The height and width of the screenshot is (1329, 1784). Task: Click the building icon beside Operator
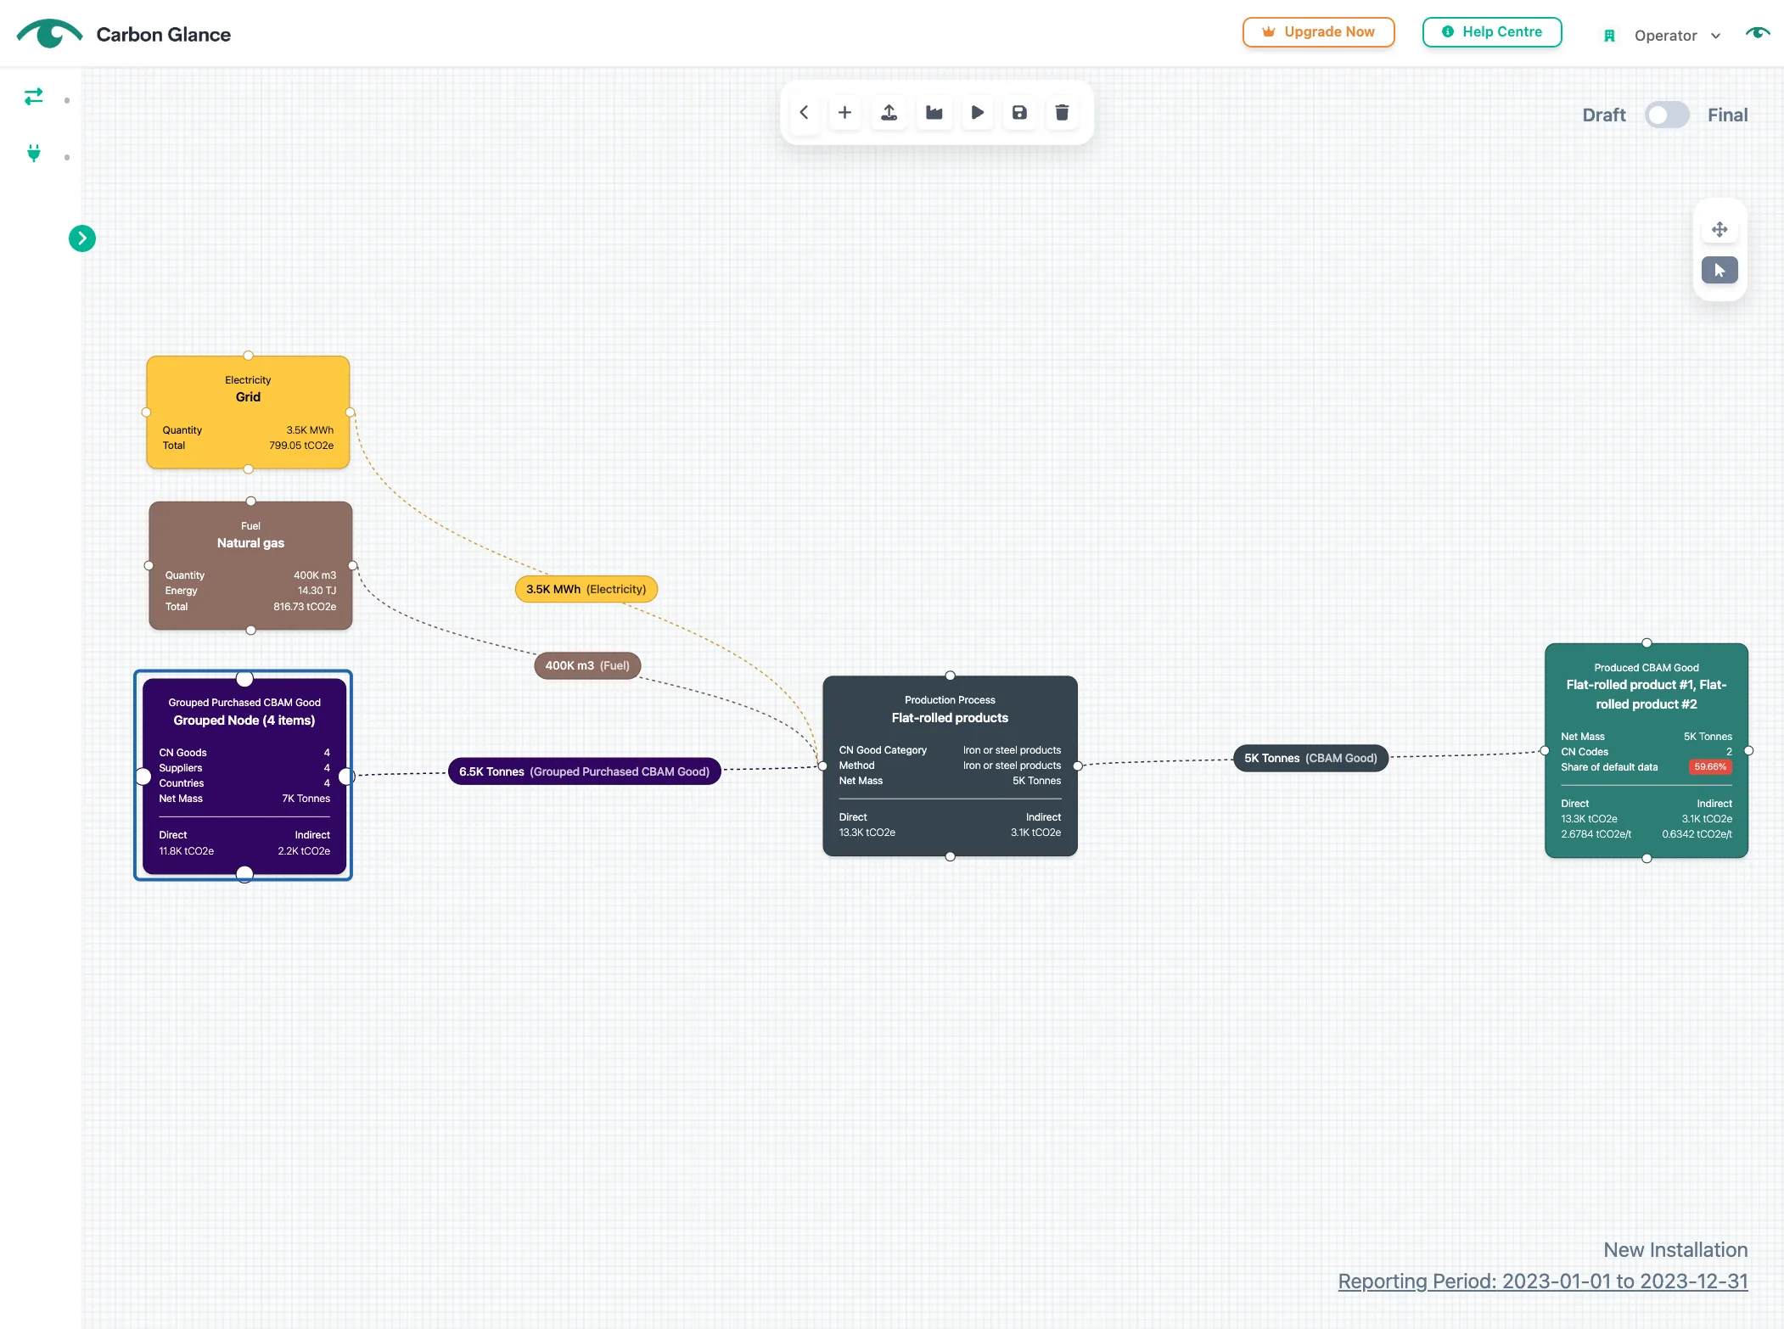[1609, 36]
